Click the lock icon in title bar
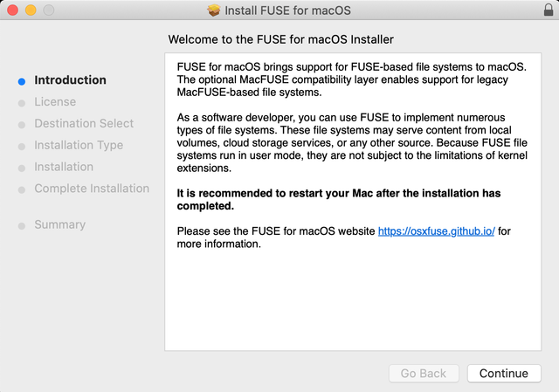 (x=549, y=10)
